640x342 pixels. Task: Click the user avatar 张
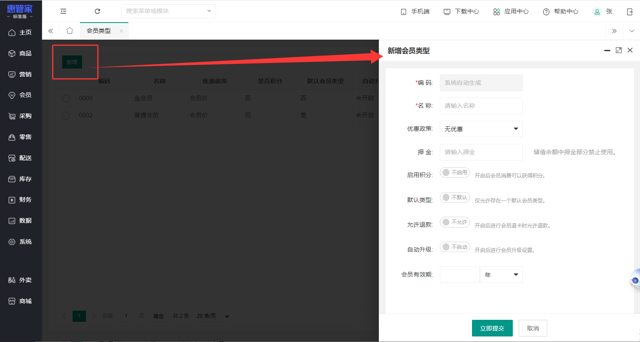point(603,11)
